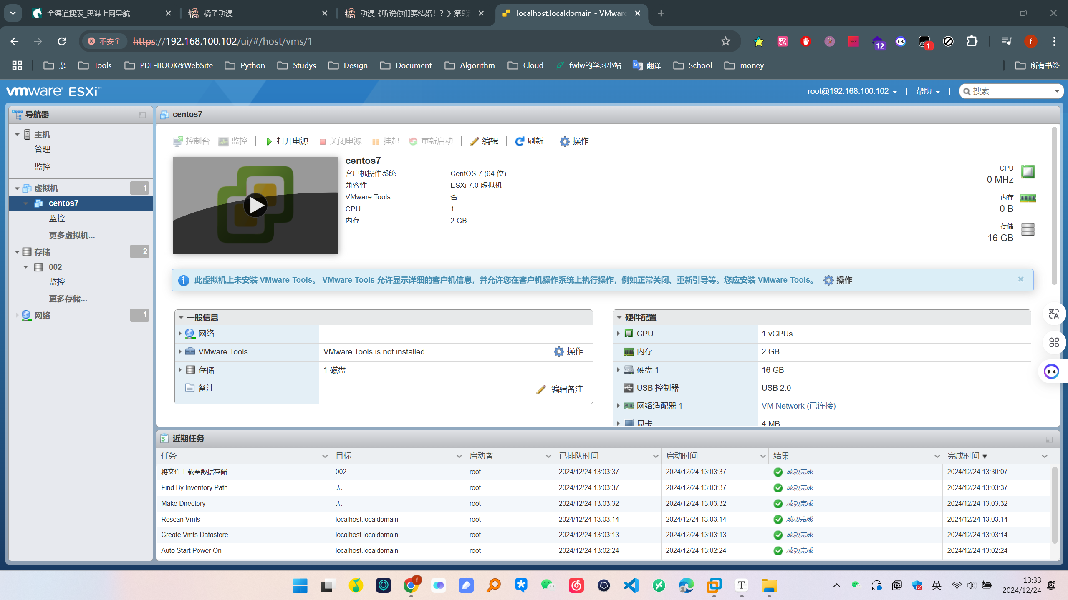Select Manage (管理) under Host
This screenshot has width=1068, height=600.
(43, 149)
